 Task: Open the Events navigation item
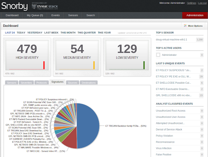56,15
